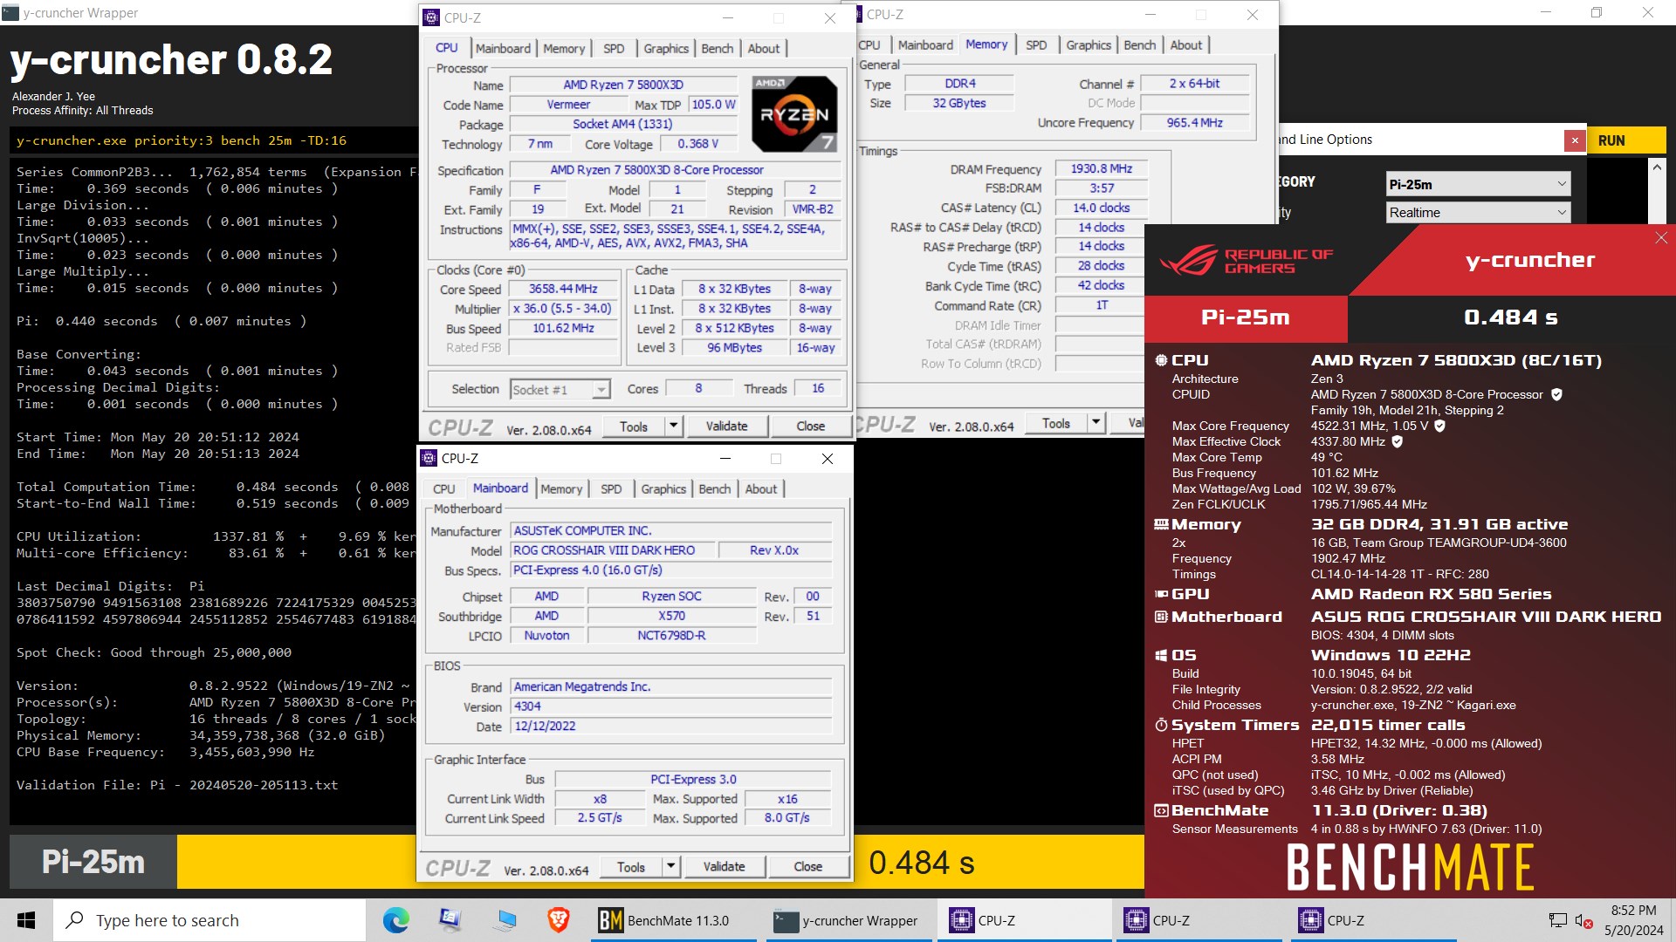The height and width of the screenshot is (942, 1676).
Task: Click the red close button beside RUN
Action: point(1575,140)
